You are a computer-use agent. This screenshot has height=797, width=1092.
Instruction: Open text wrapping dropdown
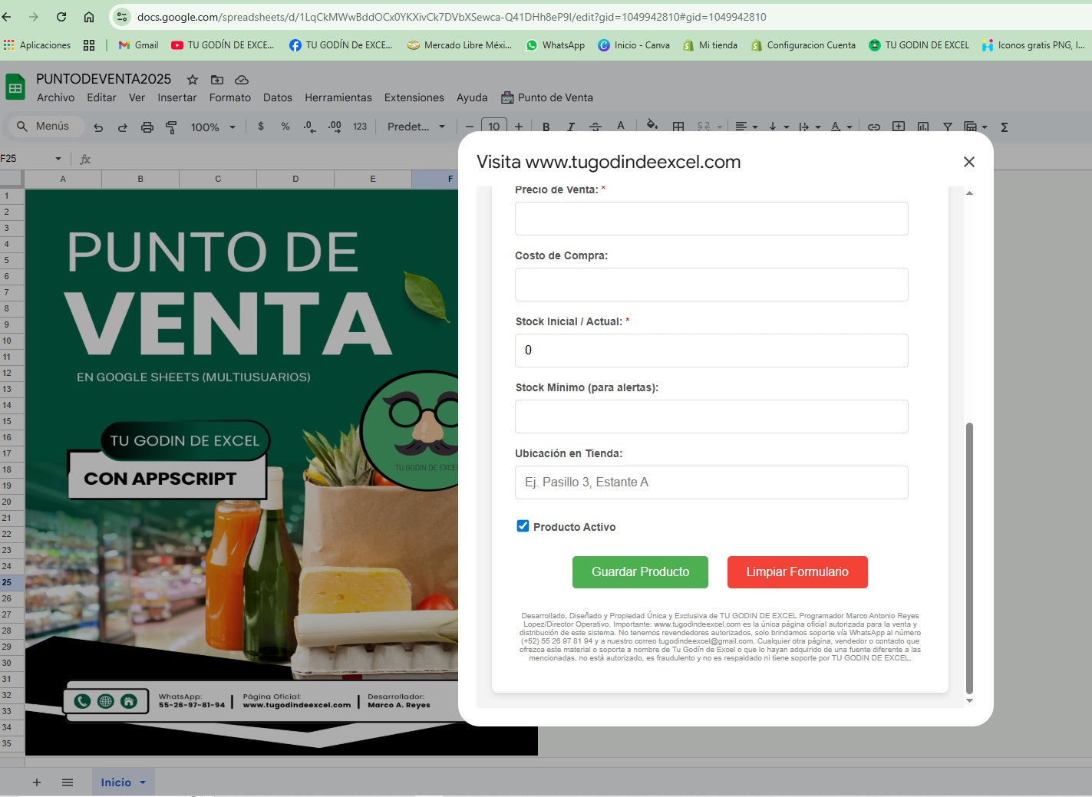point(810,127)
